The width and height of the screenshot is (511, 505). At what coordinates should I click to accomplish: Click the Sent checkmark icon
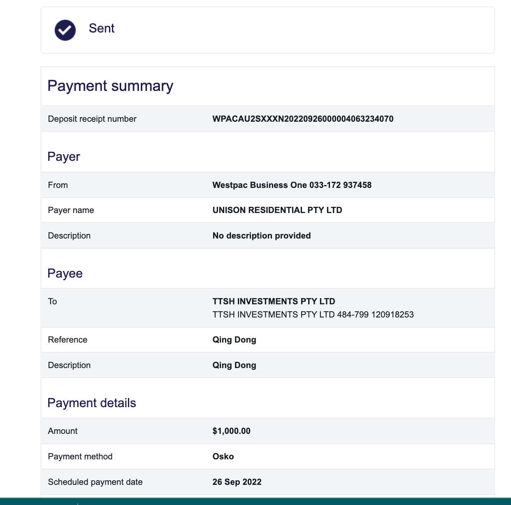65,30
